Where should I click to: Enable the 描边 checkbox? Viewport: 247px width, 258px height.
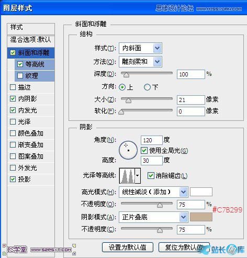click(13, 87)
